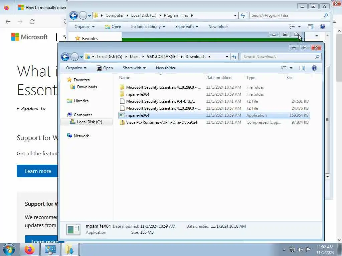Screen dimensions: 342x256
Task: Click mpam-feX64 thumbnail in details pane
Action: coord(73,229)
